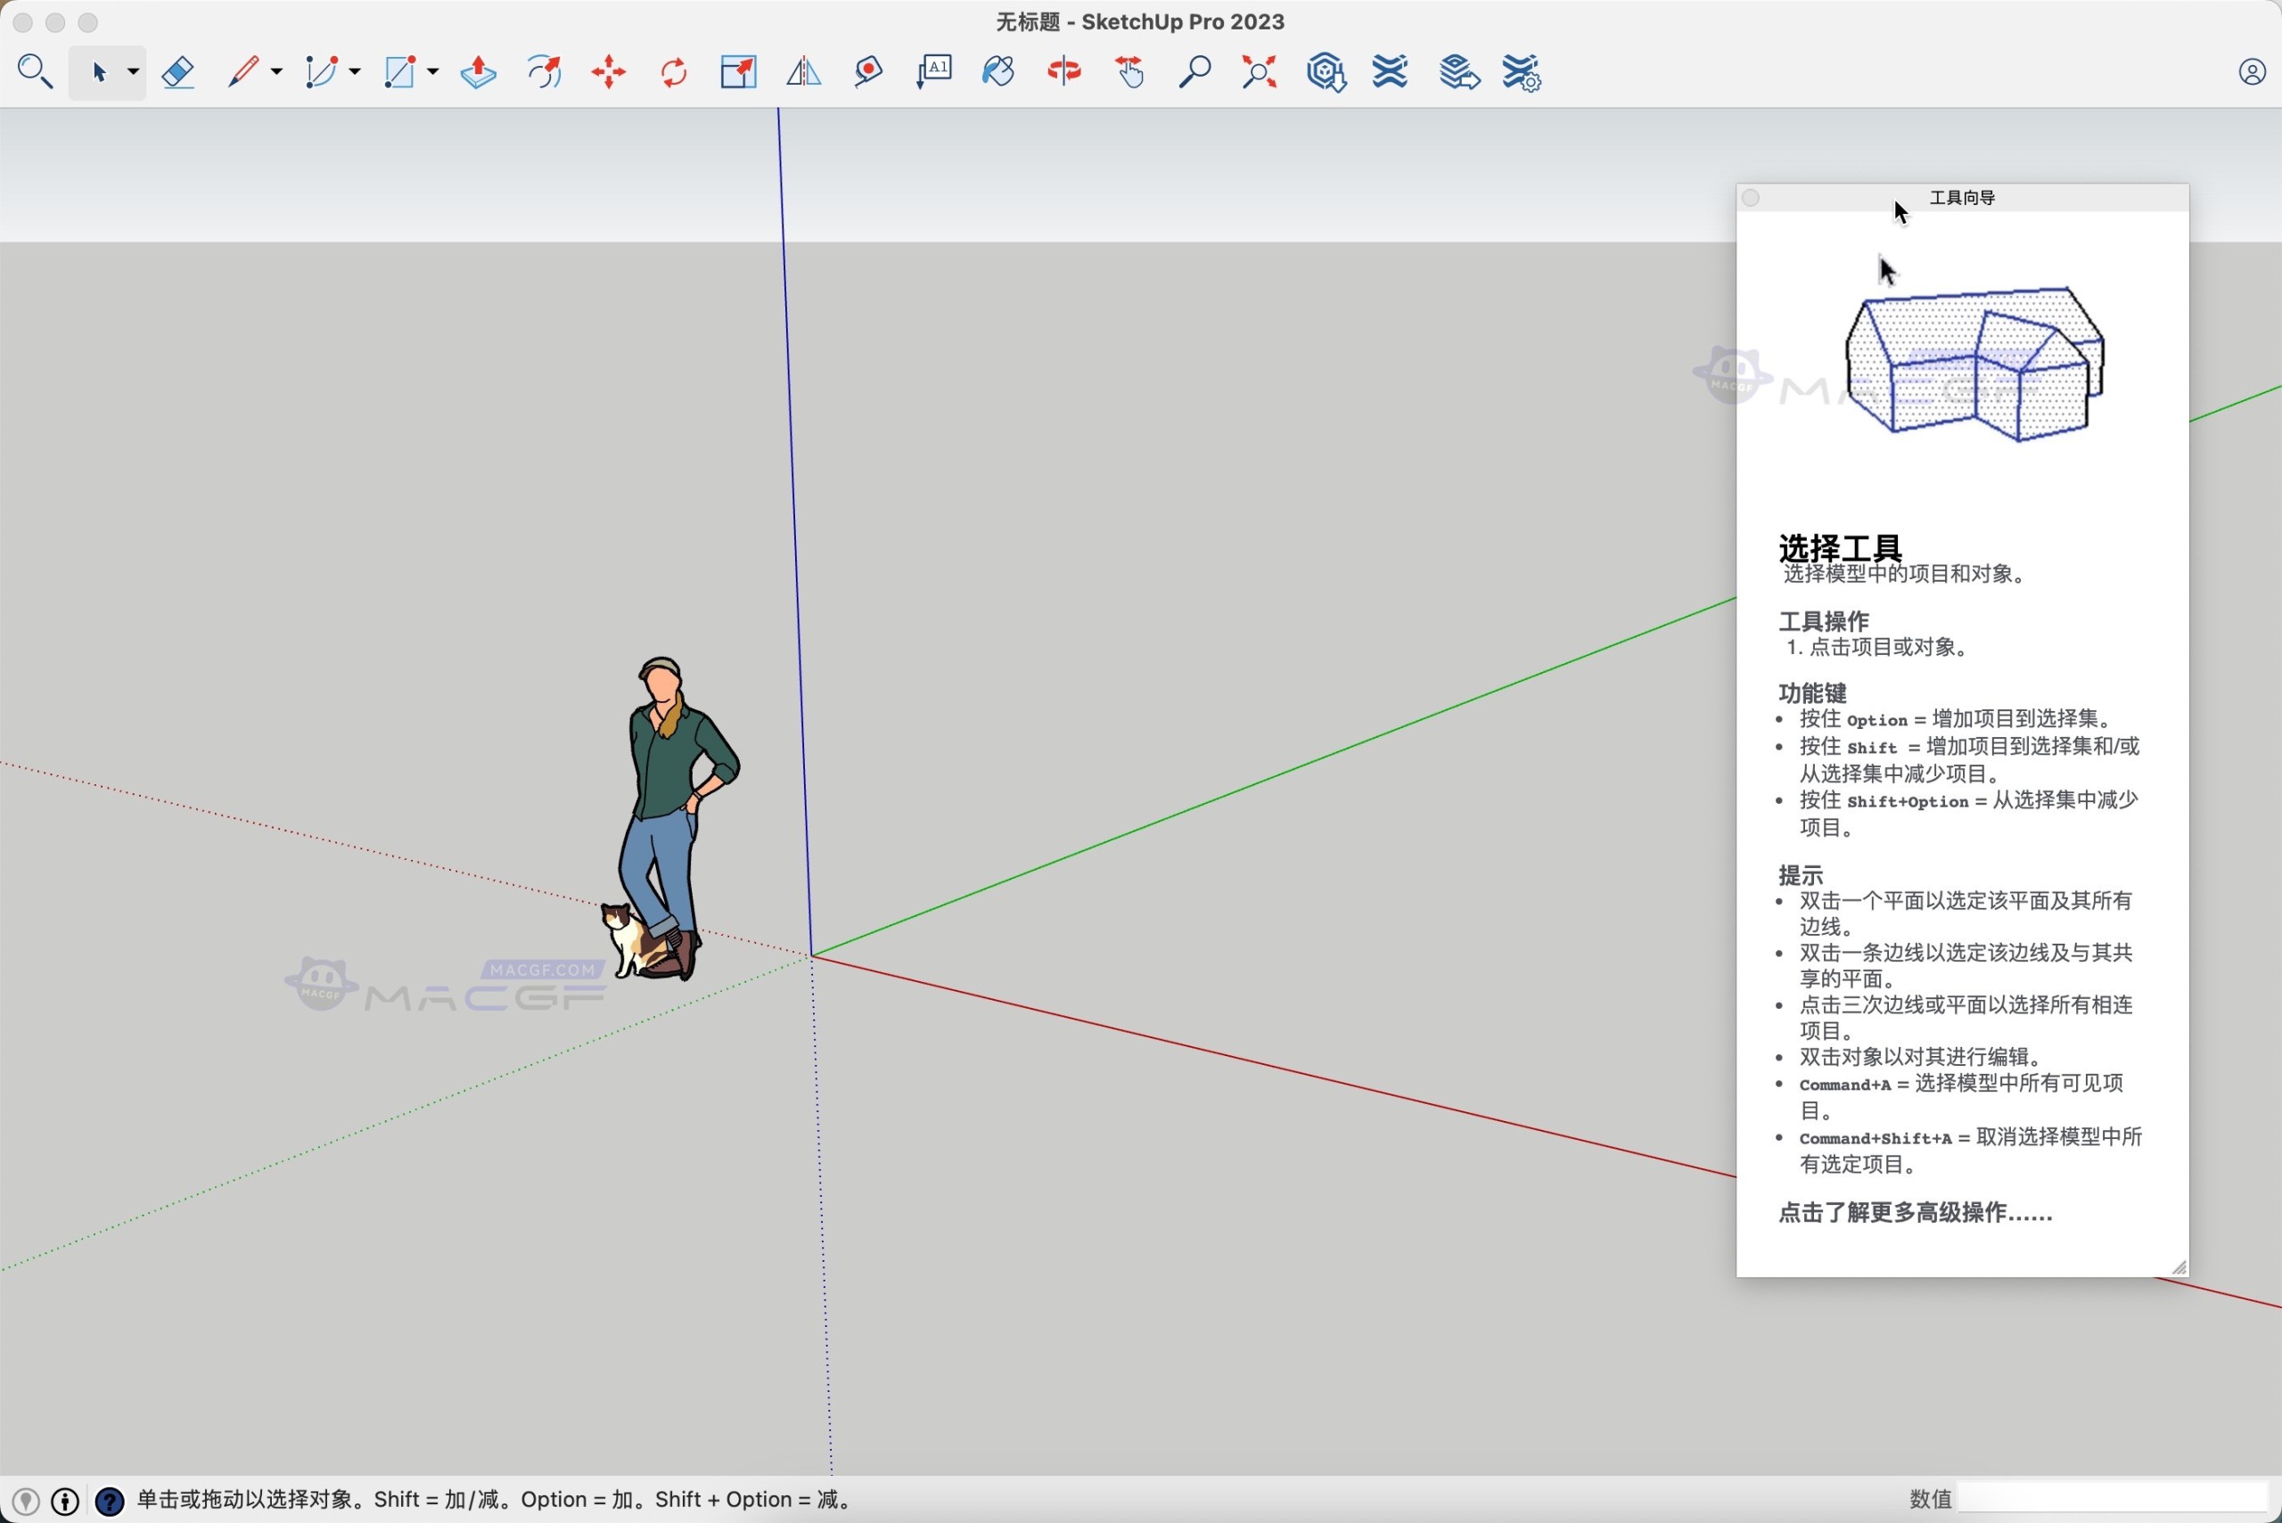Open the Select tool dropdown arrow
Image resolution: width=2282 pixels, height=1523 pixels.
(x=133, y=72)
